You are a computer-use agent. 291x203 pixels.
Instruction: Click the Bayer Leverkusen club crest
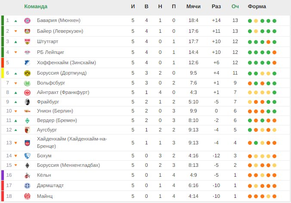(27, 31)
